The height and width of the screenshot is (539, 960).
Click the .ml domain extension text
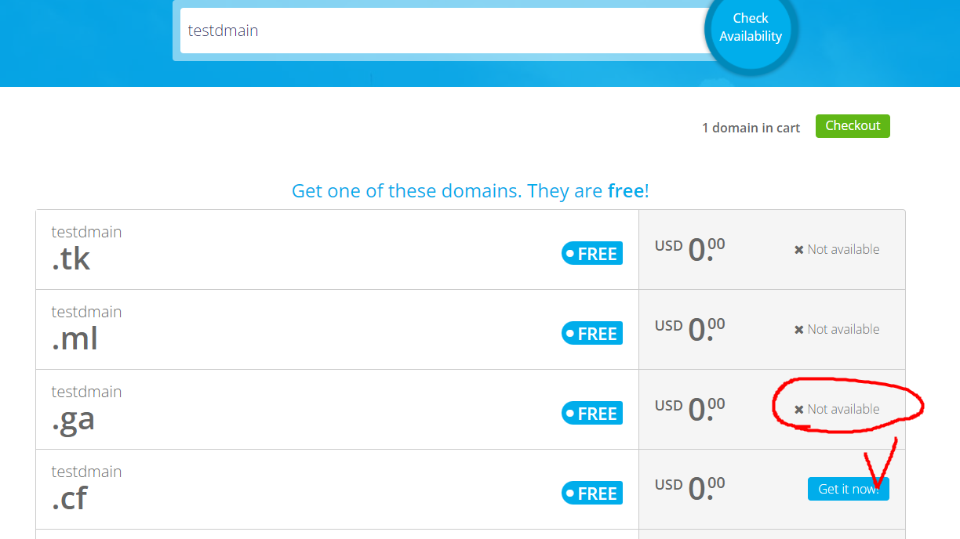pyautogui.click(x=75, y=338)
